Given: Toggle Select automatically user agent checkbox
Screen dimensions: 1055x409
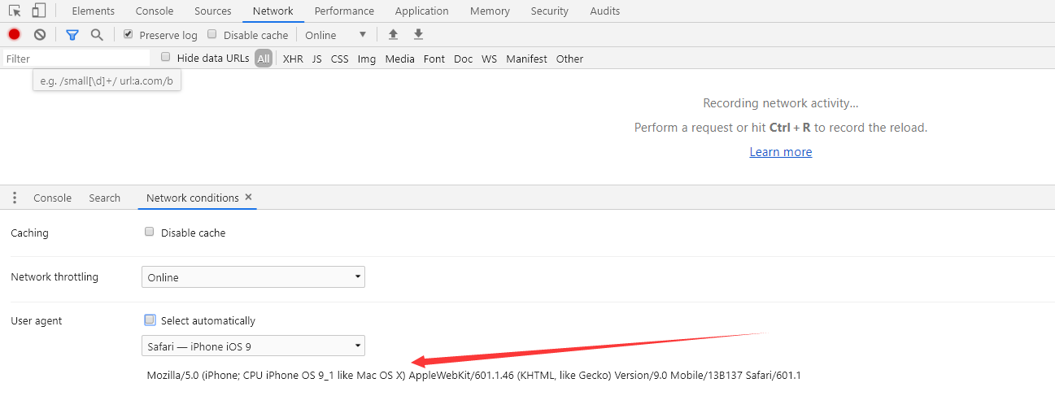Looking at the screenshot, I should tap(149, 320).
